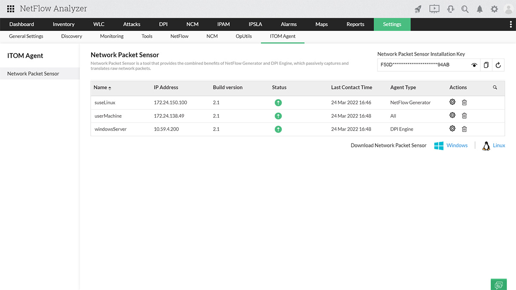Open the notifications bell icon
The image size is (516, 290).
click(479, 9)
